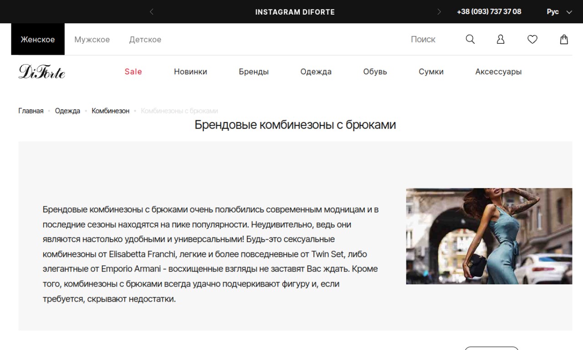583x350 pixels.
Task: Switch to the Мужское section
Action: pyautogui.click(x=92, y=40)
